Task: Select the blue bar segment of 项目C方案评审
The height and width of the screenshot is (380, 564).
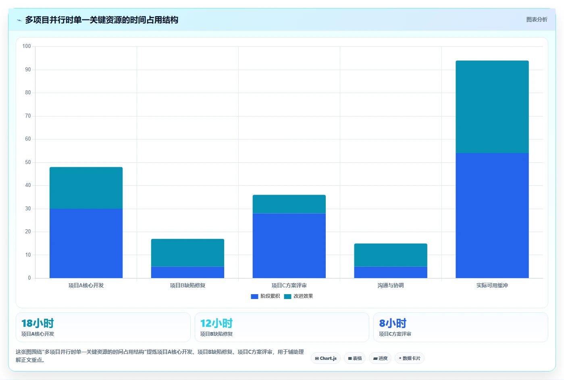Action: pos(289,246)
